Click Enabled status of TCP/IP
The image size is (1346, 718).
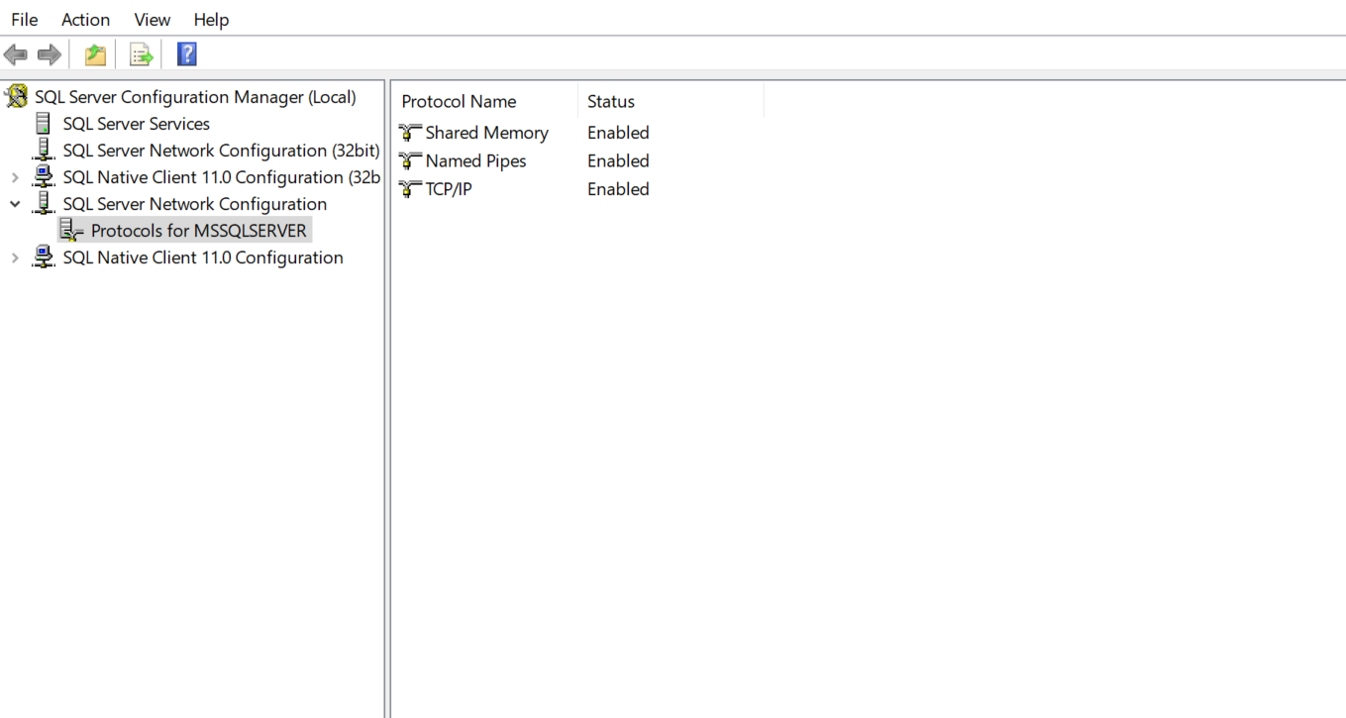(618, 189)
